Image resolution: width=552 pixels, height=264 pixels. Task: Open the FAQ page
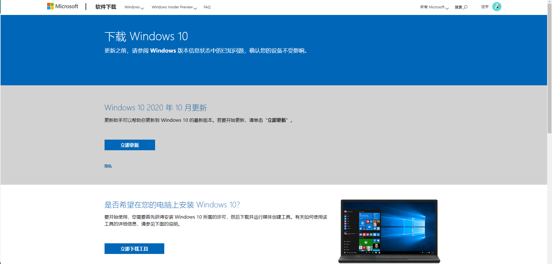207,7
